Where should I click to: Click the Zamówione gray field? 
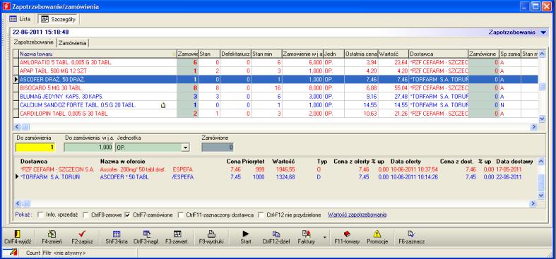[218, 147]
